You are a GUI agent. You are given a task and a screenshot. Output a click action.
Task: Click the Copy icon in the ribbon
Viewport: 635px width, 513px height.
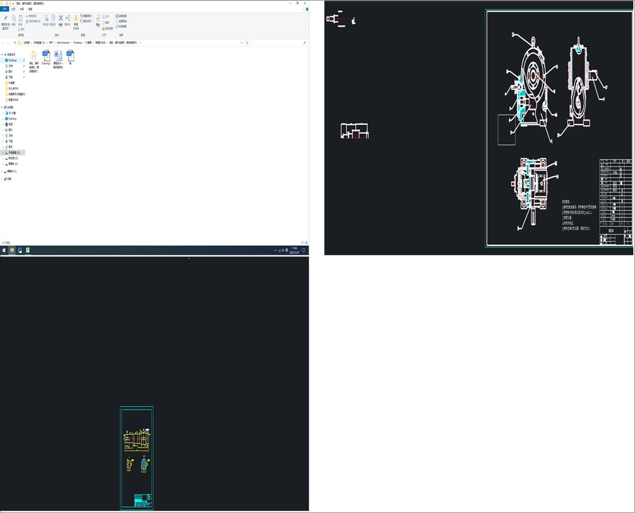pyautogui.click(x=13, y=18)
